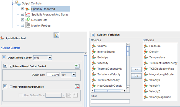Select TurbulentKineticEnergy in Selection list
The height and width of the screenshot is (107, 180).
[163, 63]
